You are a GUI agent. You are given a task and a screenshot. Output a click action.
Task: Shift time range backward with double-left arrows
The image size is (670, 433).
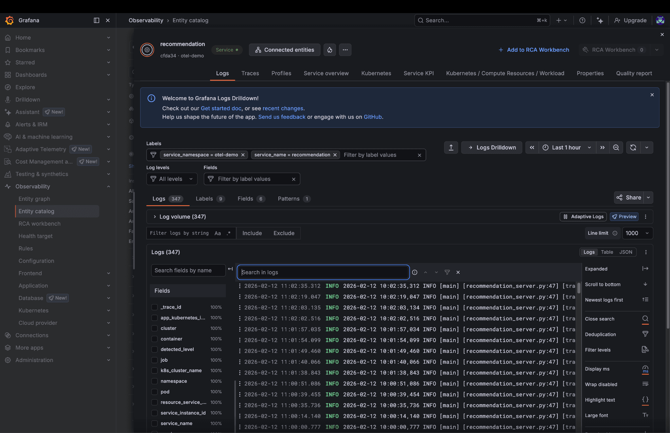(x=532, y=147)
